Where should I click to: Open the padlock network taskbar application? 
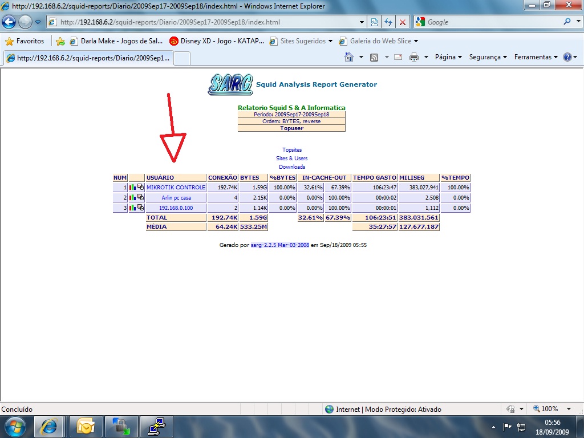tap(121, 427)
